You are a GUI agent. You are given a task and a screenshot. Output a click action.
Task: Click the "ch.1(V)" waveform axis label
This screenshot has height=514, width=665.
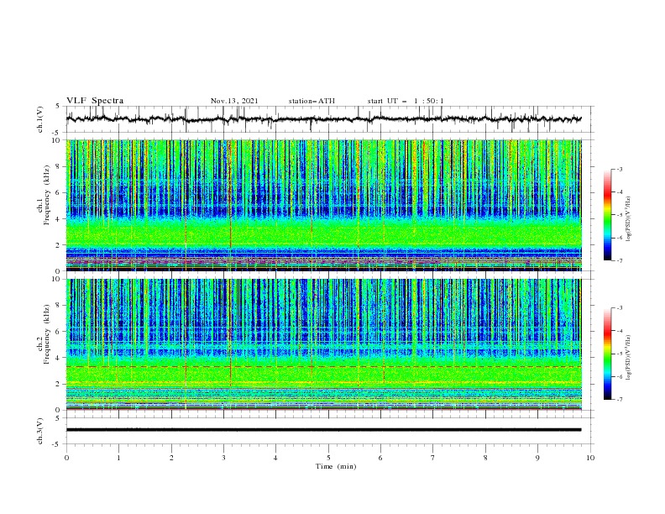point(40,120)
